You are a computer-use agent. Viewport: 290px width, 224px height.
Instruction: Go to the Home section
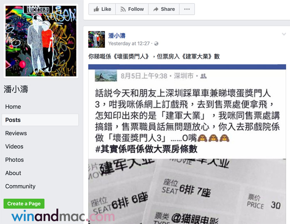point(13,107)
